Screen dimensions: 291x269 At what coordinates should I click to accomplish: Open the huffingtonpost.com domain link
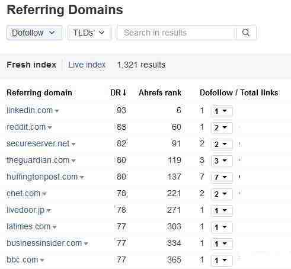tap(42, 177)
